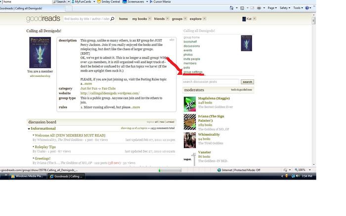Open discussions sidebar link
The height and width of the screenshot is (216, 346).
coord(192,46)
